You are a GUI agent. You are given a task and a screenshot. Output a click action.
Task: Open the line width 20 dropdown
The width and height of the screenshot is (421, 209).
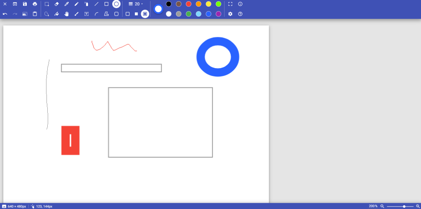pos(136,4)
